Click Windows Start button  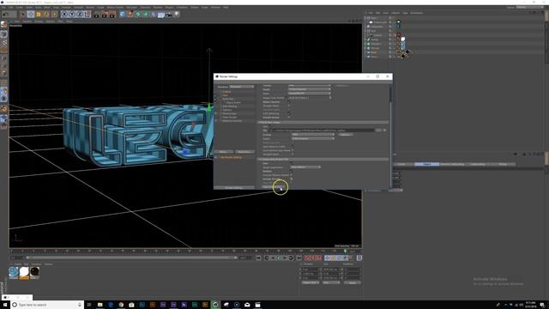click(x=5, y=305)
